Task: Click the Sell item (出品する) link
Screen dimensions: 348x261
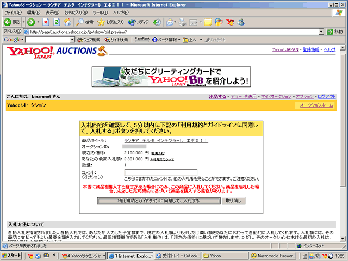Action: tap(217, 97)
